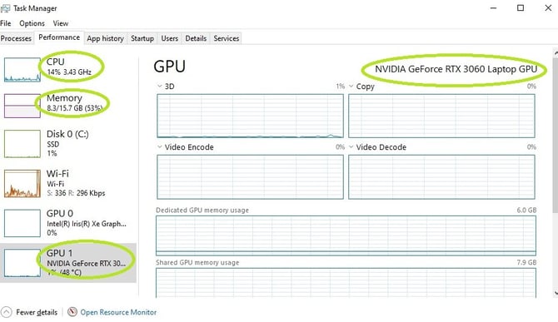Click the NVIDIA GeForce RTX 3060 Laptop GPU title
558x322 pixels.
pos(456,69)
